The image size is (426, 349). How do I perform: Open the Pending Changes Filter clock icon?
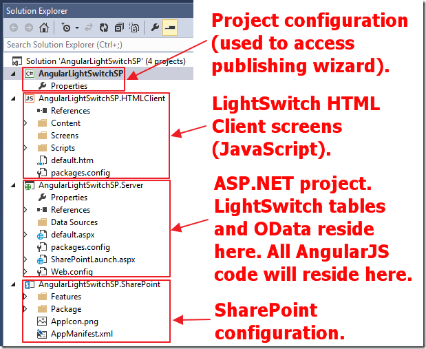tap(66, 28)
